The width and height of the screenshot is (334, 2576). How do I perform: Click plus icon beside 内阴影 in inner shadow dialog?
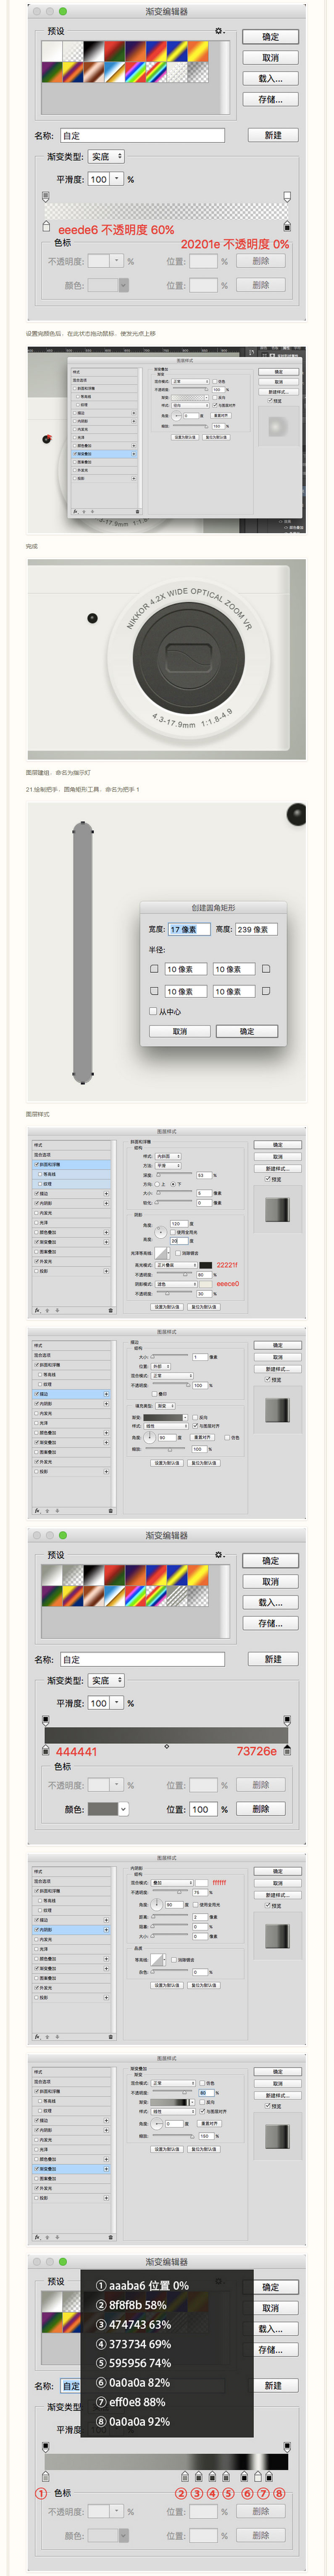point(106,1929)
